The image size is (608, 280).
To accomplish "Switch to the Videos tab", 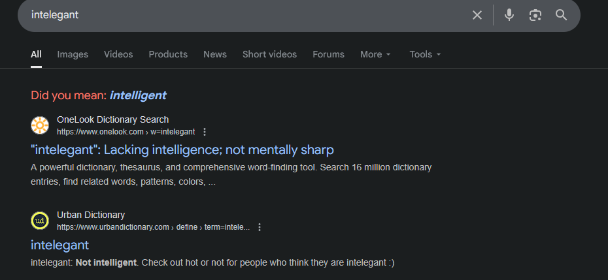I will 118,55.
